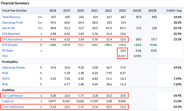Open the Total Revenue metric link
This screenshot has height=111, width=184.
[x=11, y=17]
